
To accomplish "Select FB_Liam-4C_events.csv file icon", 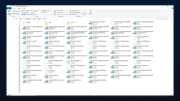I will tap(68, 42).
